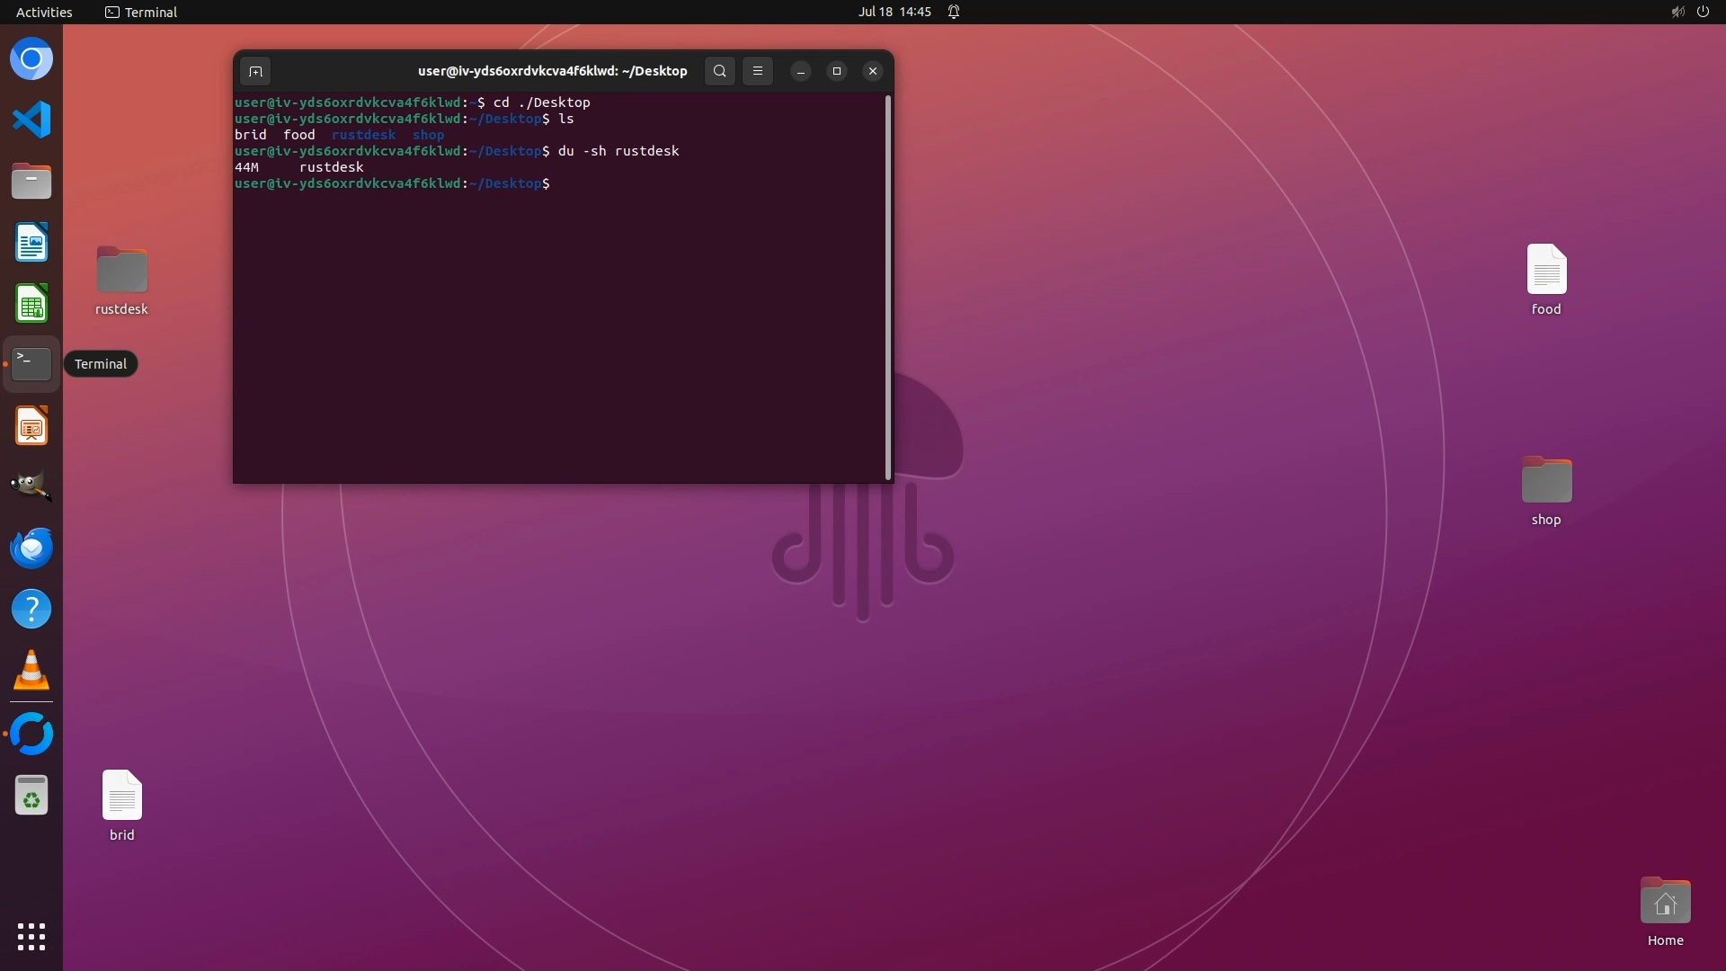Open a new terminal tab
This screenshot has height=971, width=1726.
tap(255, 71)
